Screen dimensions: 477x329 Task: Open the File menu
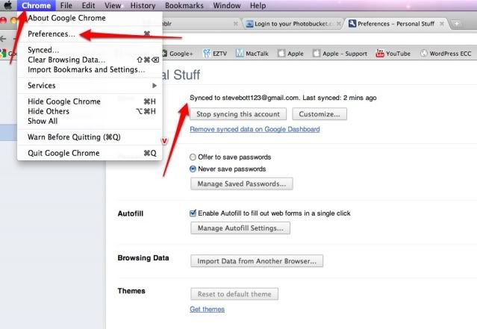click(x=66, y=5)
